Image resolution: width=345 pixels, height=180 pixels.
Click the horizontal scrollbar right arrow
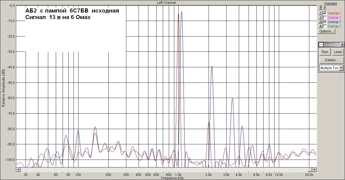[314, 169]
